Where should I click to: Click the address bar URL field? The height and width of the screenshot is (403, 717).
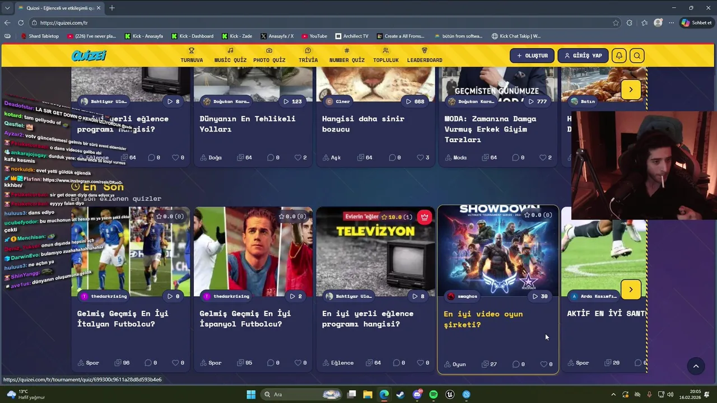click(x=325, y=23)
